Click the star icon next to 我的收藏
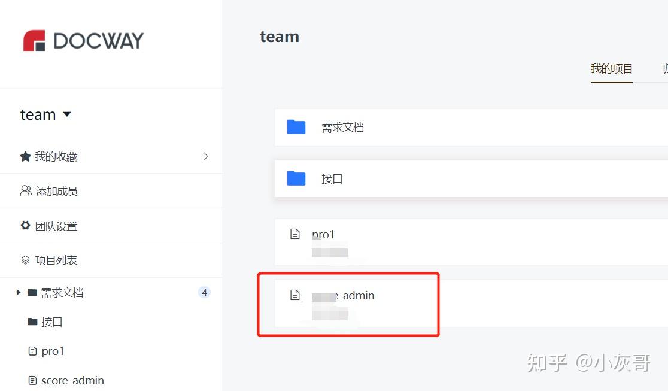This screenshot has width=668, height=391. point(25,156)
